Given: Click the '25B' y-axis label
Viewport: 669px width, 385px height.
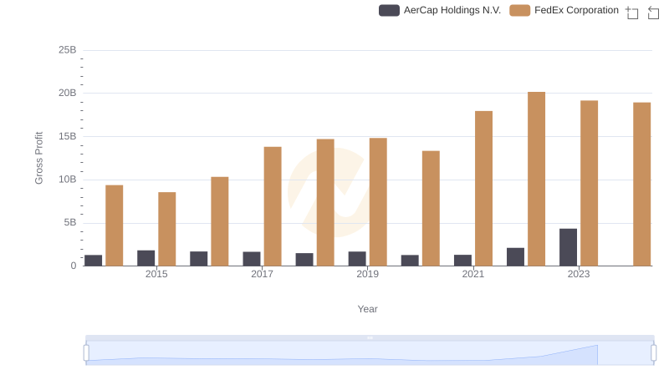Looking at the screenshot, I should point(68,50).
